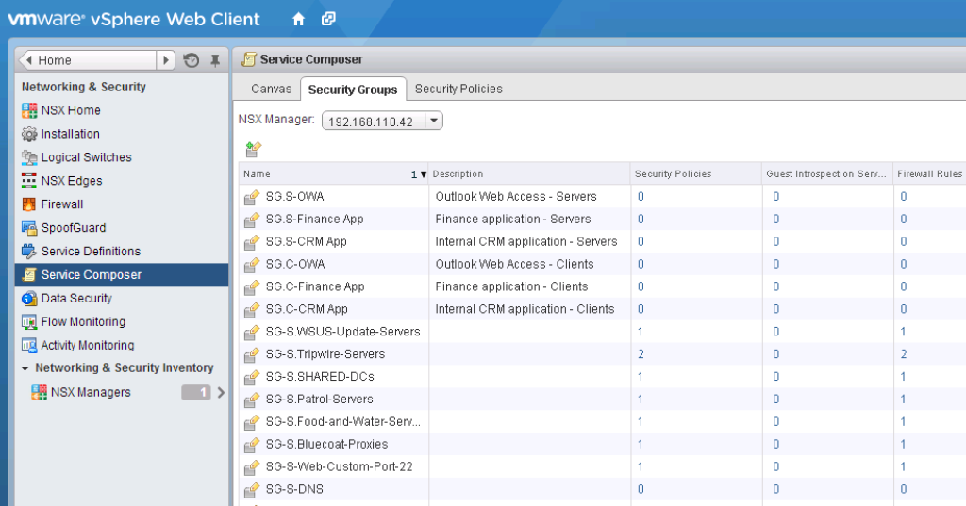Image resolution: width=966 pixels, height=506 pixels.
Task: Open Logical Switches in the navigator
Action: tap(86, 157)
